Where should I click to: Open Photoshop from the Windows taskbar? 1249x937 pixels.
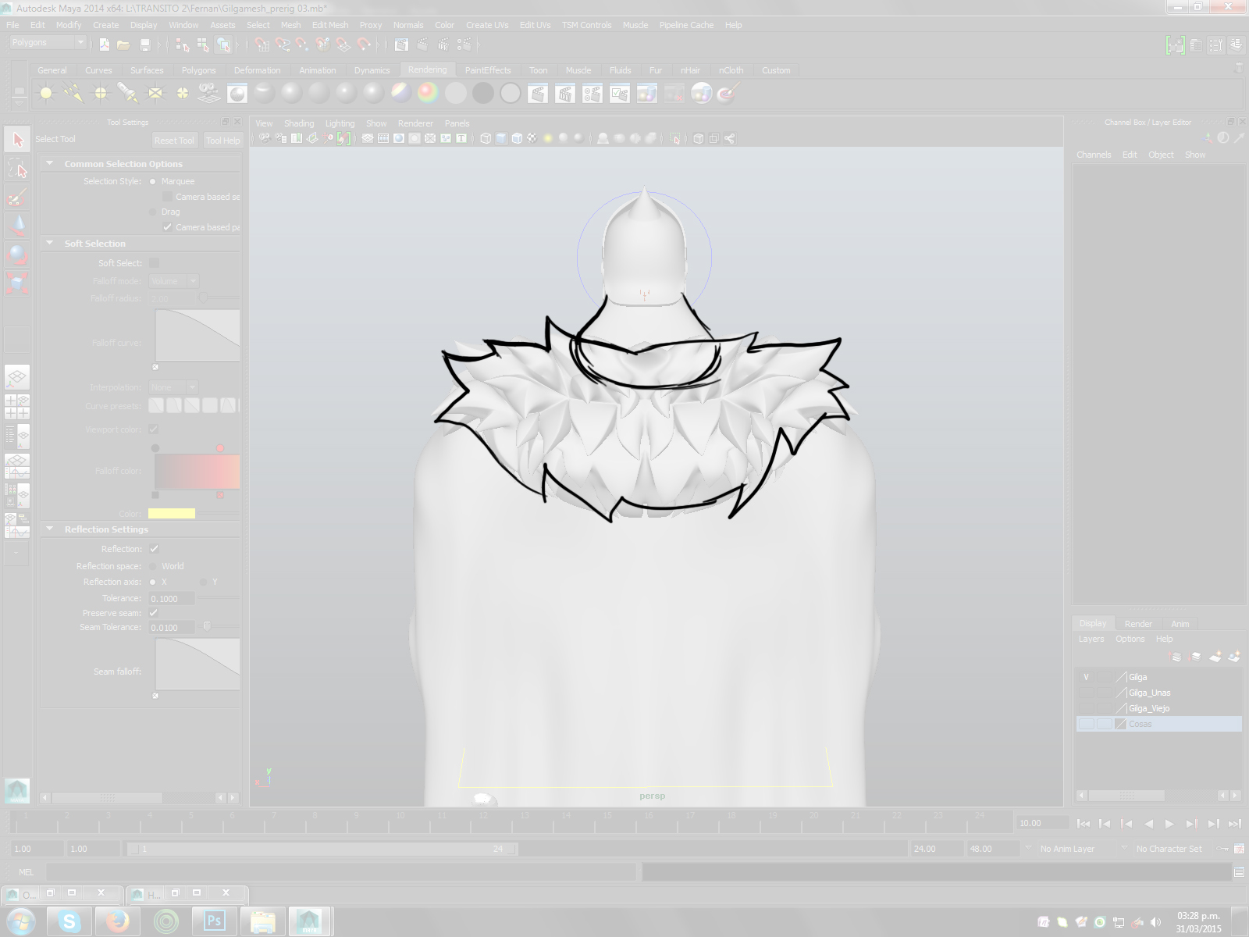[x=214, y=921]
